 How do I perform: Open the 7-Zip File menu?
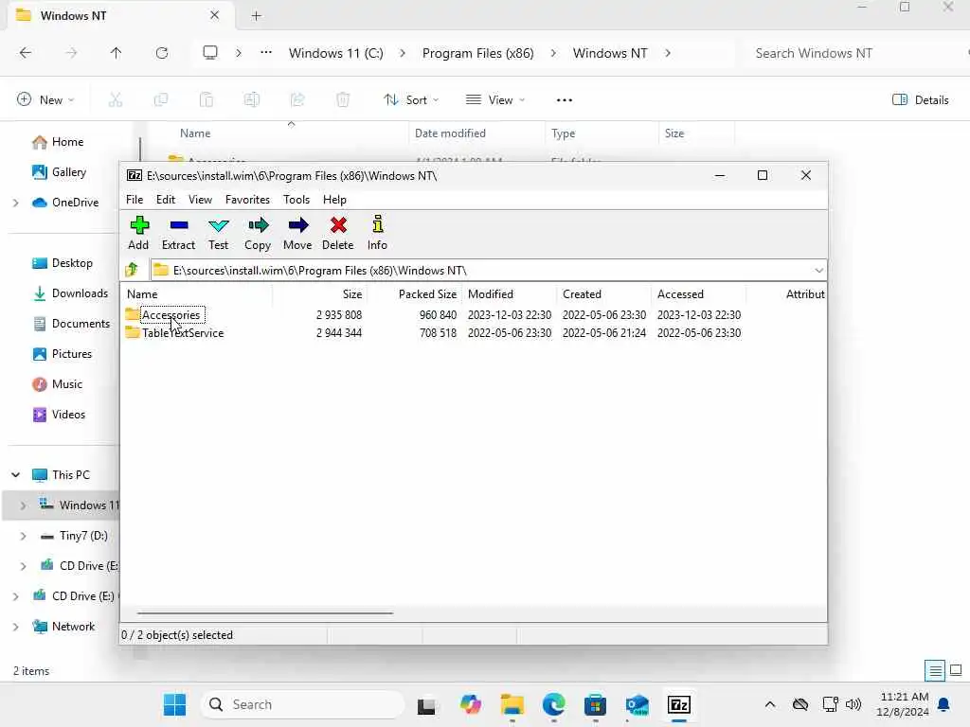135,200
